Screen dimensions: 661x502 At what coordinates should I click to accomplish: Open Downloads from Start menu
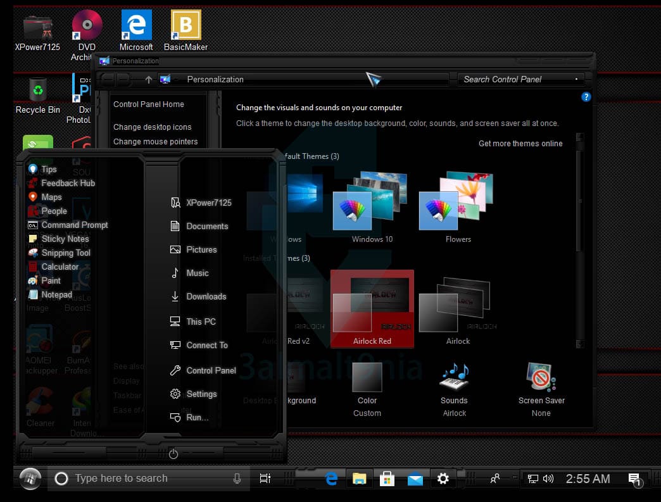pos(199,296)
